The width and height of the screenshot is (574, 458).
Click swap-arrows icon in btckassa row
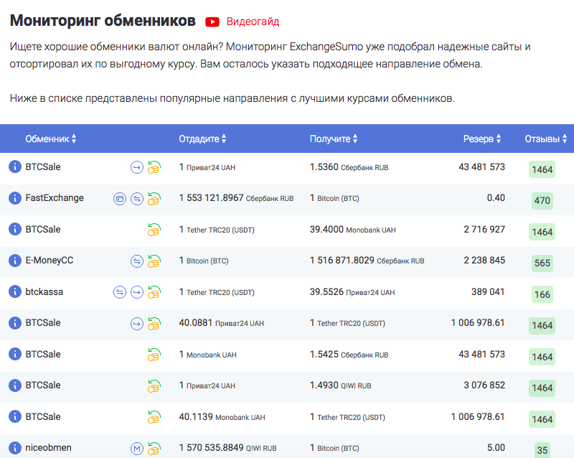(x=120, y=292)
